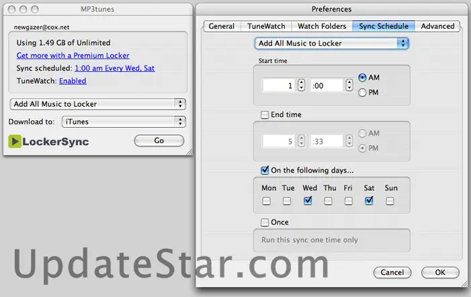The height and width of the screenshot is (297, 471).
Task: Expand the Download to iTunes dropdown
Action: [124, 122]
